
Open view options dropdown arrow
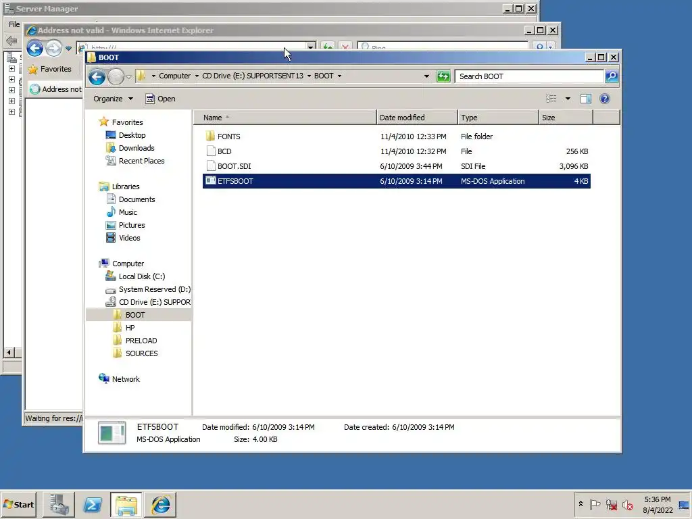point(568,99)
